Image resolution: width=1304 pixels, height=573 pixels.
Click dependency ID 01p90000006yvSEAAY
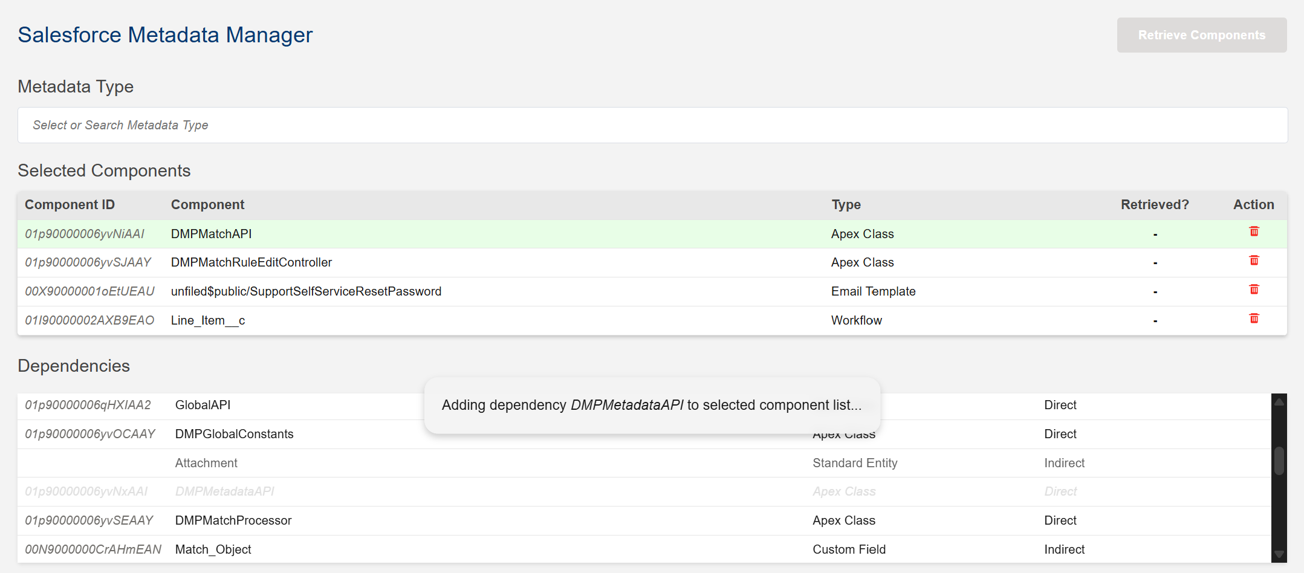click(x=89, y=520)
